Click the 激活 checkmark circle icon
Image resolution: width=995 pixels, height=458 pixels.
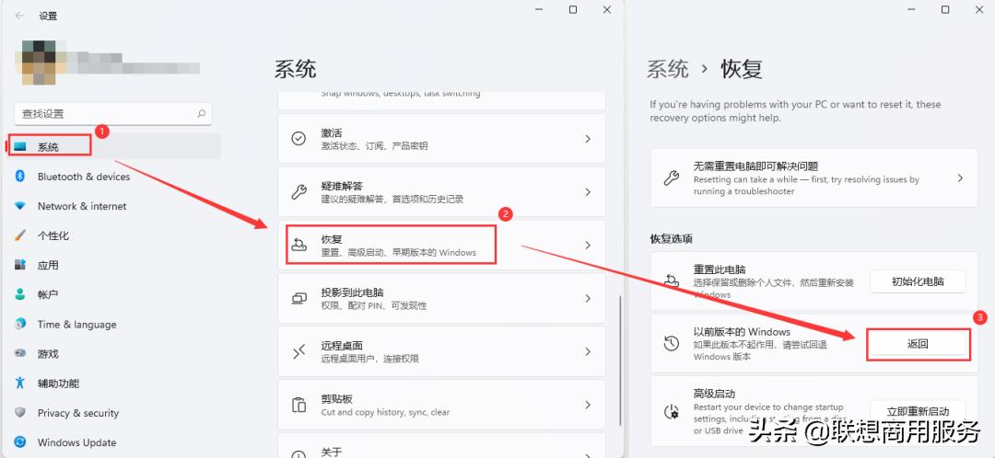tap(298, 139)
